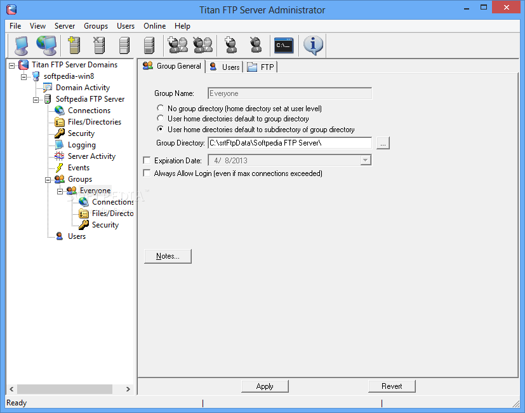525x413 pixels.
Task: Open the Groups menu
Action: click(96, 26)
